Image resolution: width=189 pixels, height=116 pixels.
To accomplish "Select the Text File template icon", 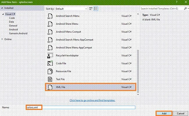I will coord(50,79).
